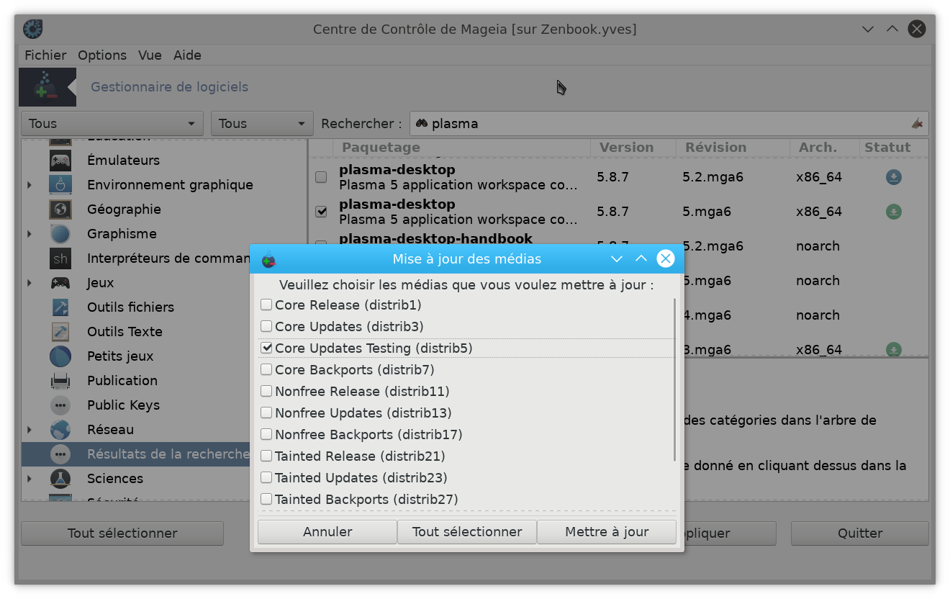Viewport: 950px width, 599px height.
Task: Click status icon for plasma-desktop revision 5.2.mga6
Action: (x=893, y=177)
